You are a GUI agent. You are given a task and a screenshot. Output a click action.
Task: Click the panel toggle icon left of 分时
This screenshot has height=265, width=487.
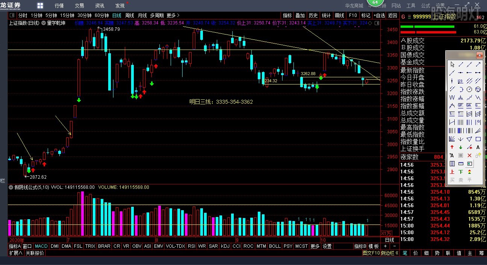12,15
